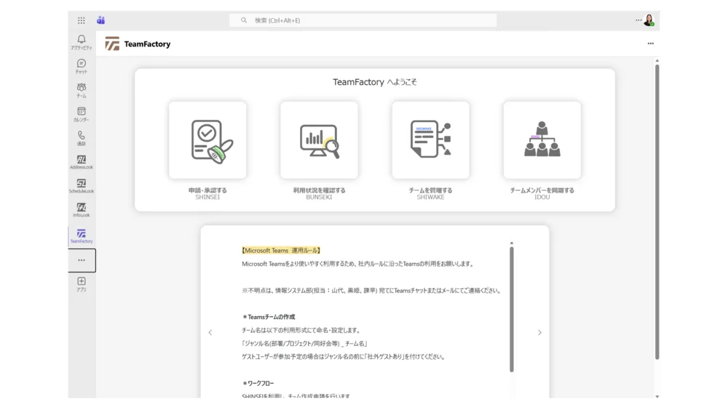Viewport: 728px width, 409px height.
Task: Open the Apps plus icon in sidebar
Action: 82,284
